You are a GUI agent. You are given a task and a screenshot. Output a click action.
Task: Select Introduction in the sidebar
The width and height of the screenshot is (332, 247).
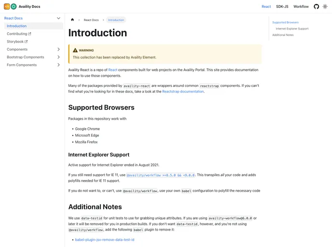click(34, 26)
